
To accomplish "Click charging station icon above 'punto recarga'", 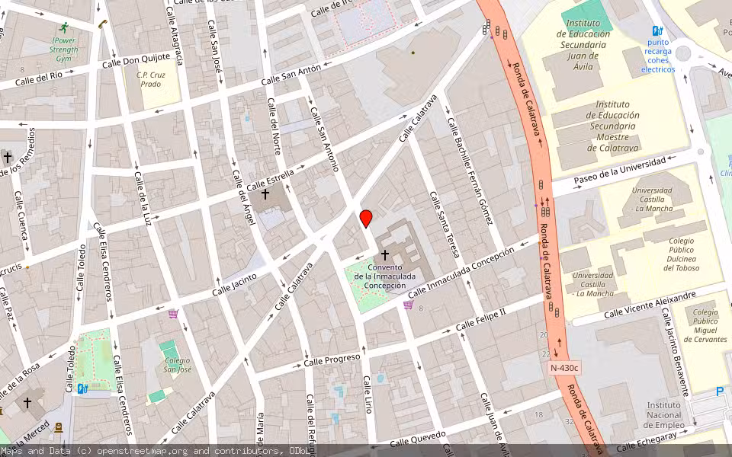I will (x=658, y=31).
